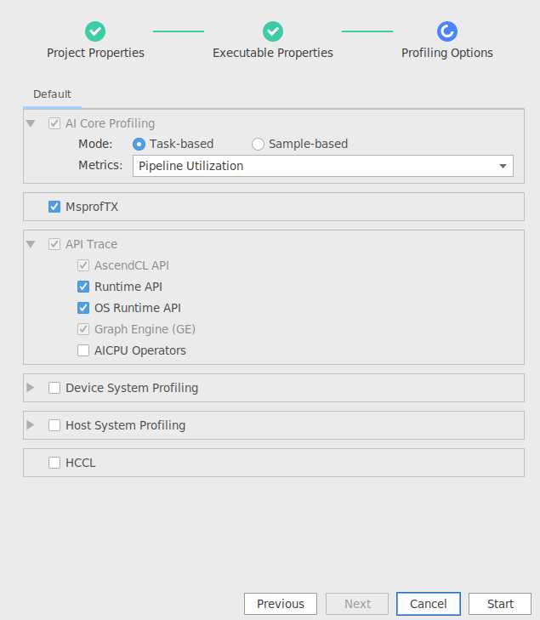
Task: Click the Profiling Options current step icon
Action: pos(447,31)
